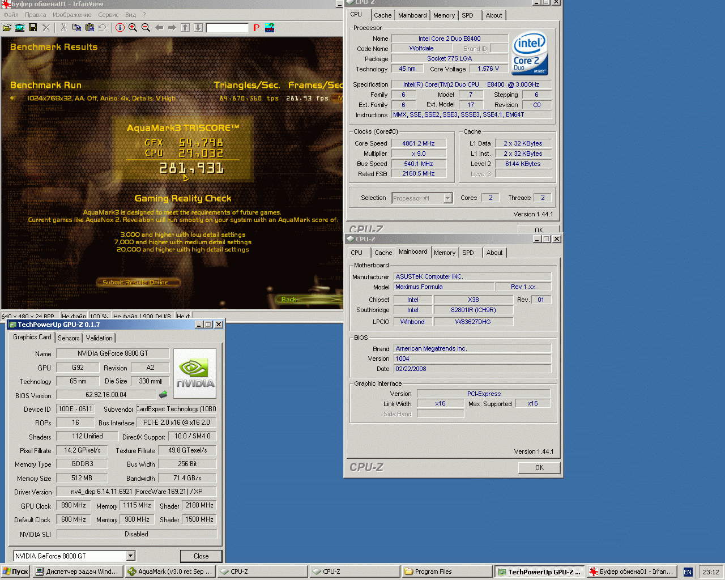Viewport: 725px width, 580px height.
Task: Click the IrfanView about landscape icon
Action: 270,27
